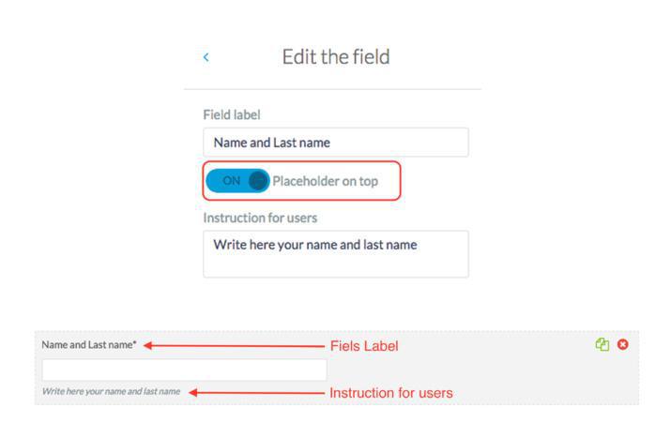Screen dimensions: 671x438
Task: Go back using the blue chevron
Action: coord(206,58)
